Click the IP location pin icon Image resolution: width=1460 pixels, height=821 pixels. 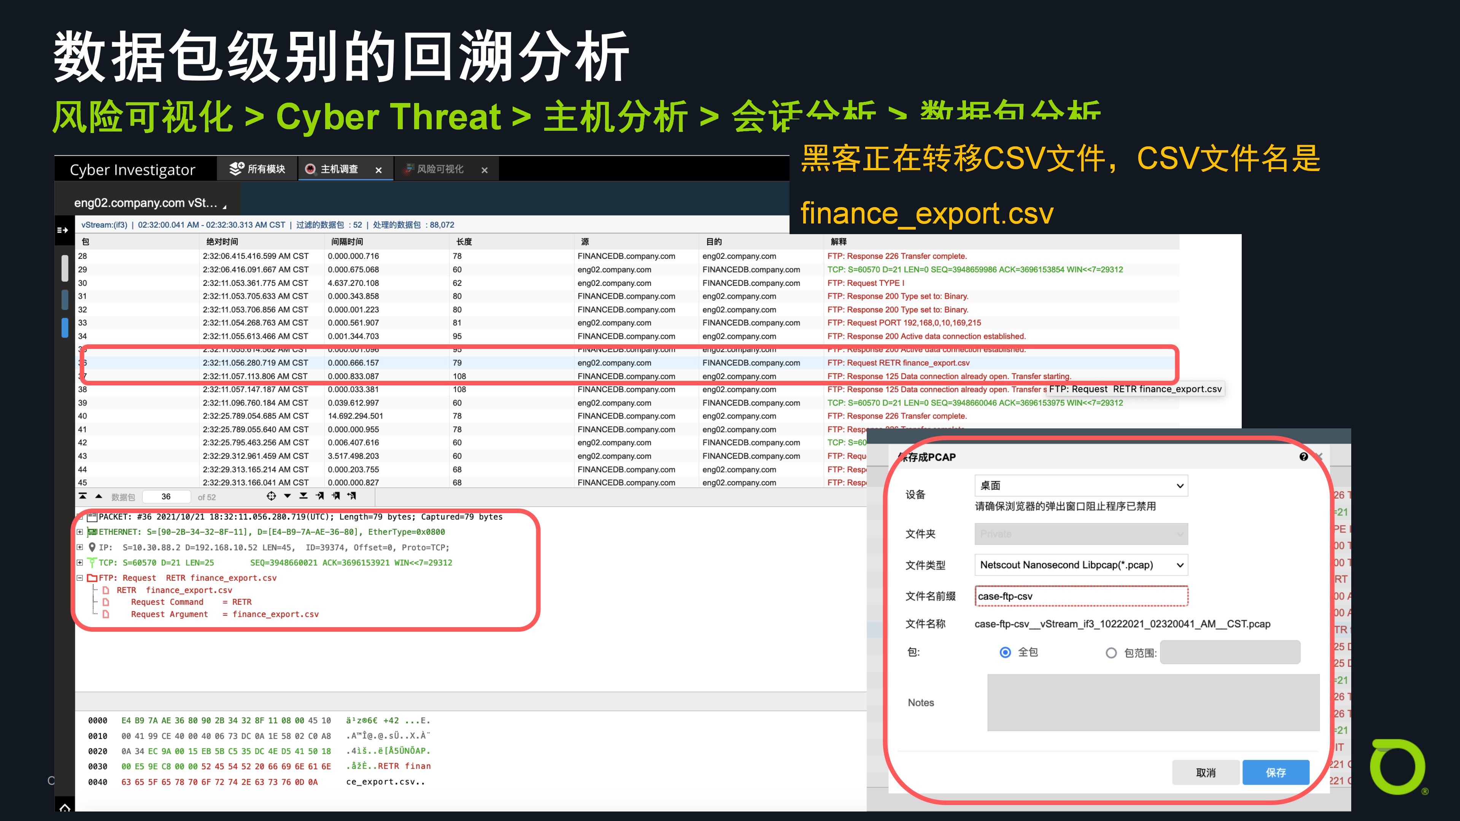click(92, 547)
